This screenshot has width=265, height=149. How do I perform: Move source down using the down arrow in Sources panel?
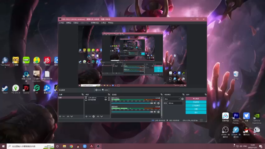tap(102, 117)
